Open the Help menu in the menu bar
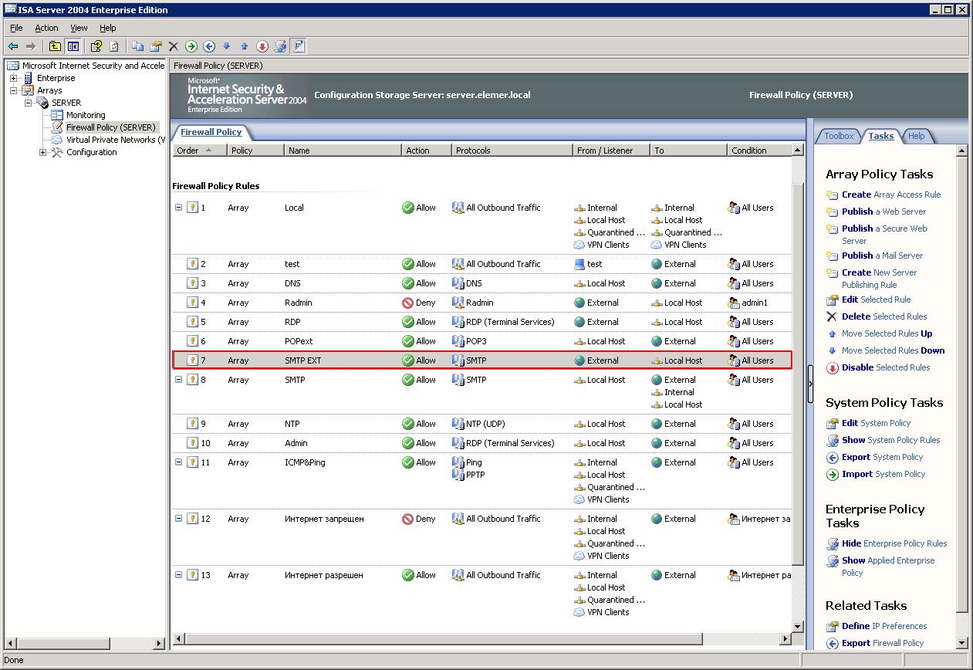Image resolution: width=973 pixels, height=670 pixels. [108, 28]
